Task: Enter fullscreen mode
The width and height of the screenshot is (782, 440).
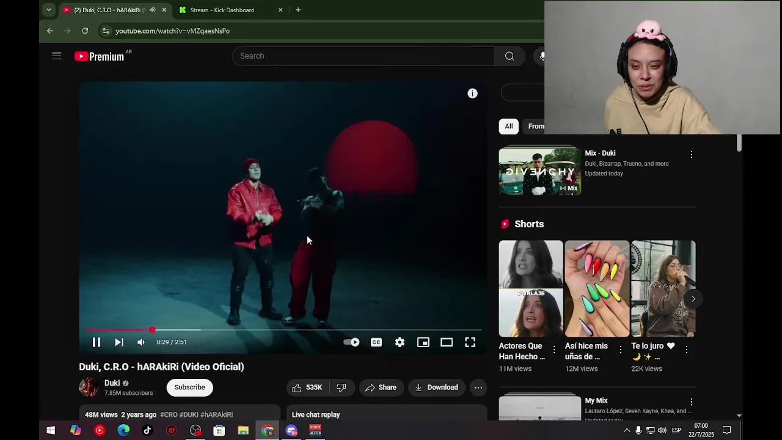Action: (470, 342)
